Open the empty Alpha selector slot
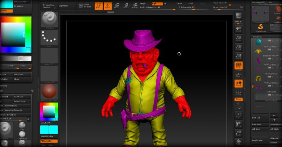This screenshot has width=282, height=147. (49, 56)
